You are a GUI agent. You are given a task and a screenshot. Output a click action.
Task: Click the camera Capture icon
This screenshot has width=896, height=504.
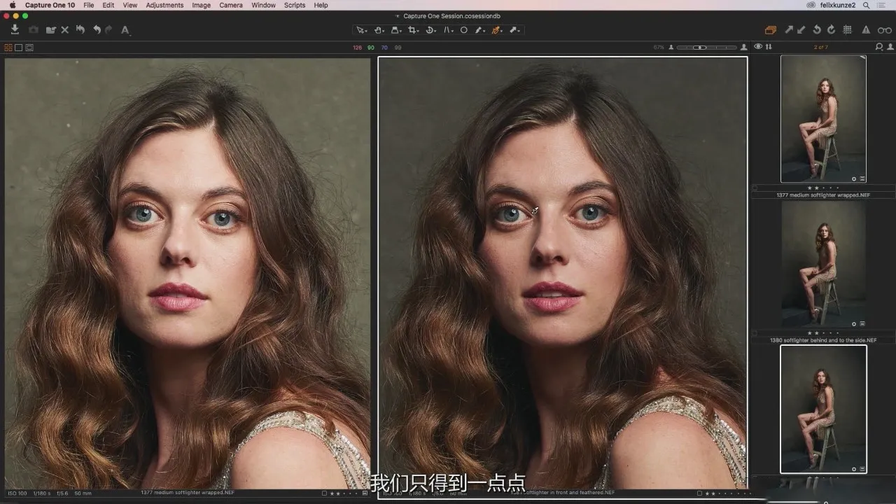click(34, 29)
